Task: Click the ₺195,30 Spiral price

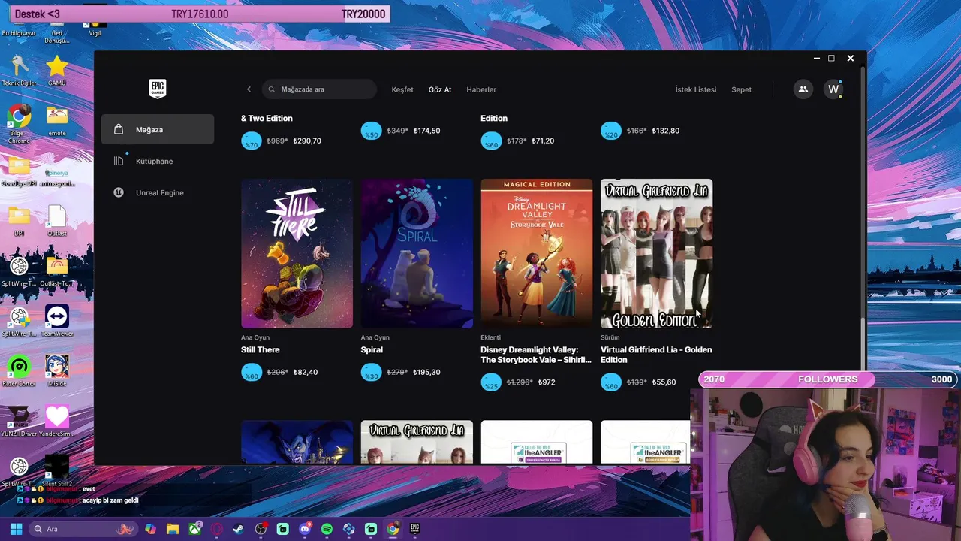Action: (426, 372)
